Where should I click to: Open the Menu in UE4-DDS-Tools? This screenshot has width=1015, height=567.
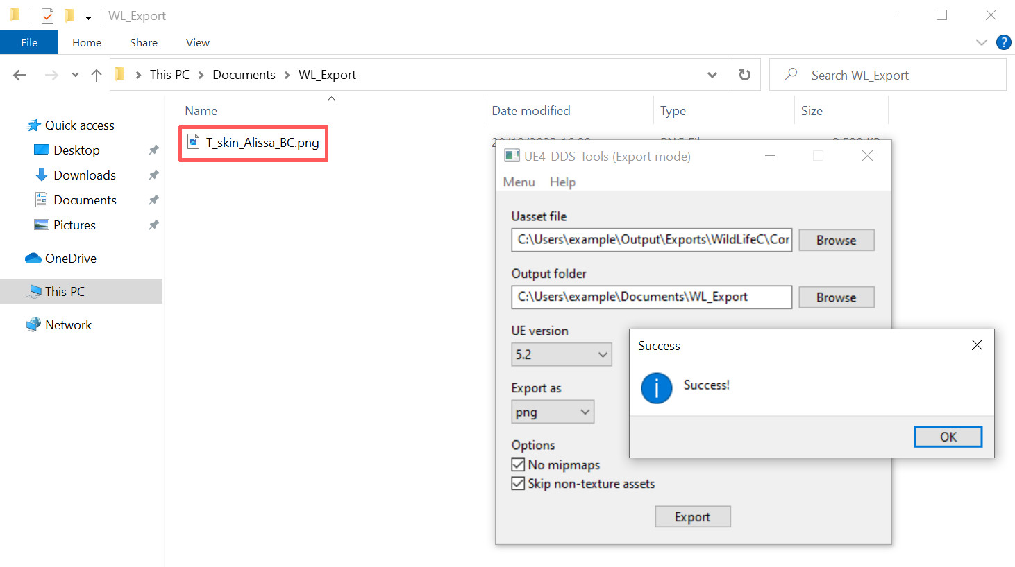tap(519, 182)
